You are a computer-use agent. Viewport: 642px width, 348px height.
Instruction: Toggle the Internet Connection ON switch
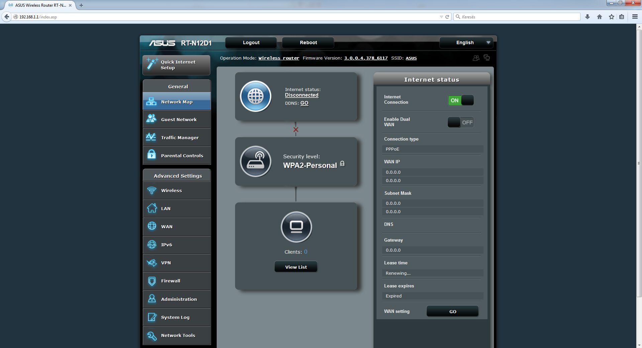pos(461,100)
